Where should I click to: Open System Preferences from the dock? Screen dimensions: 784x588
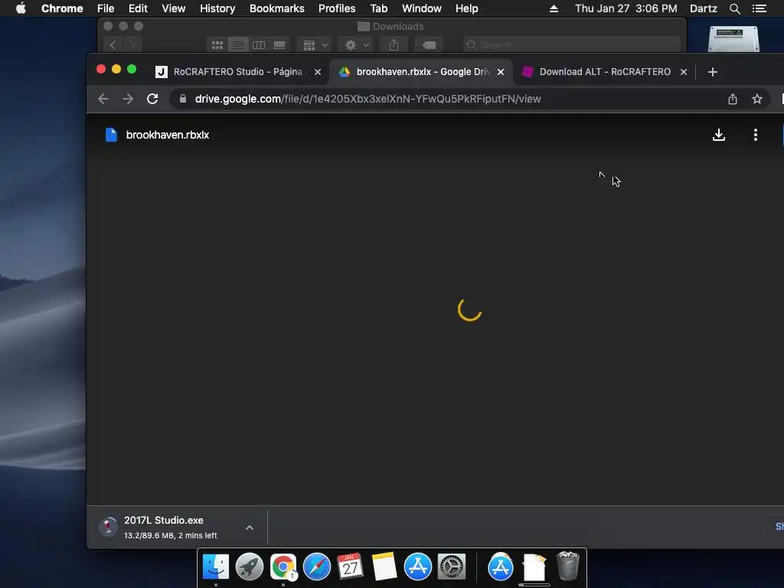tap(452, 567)
